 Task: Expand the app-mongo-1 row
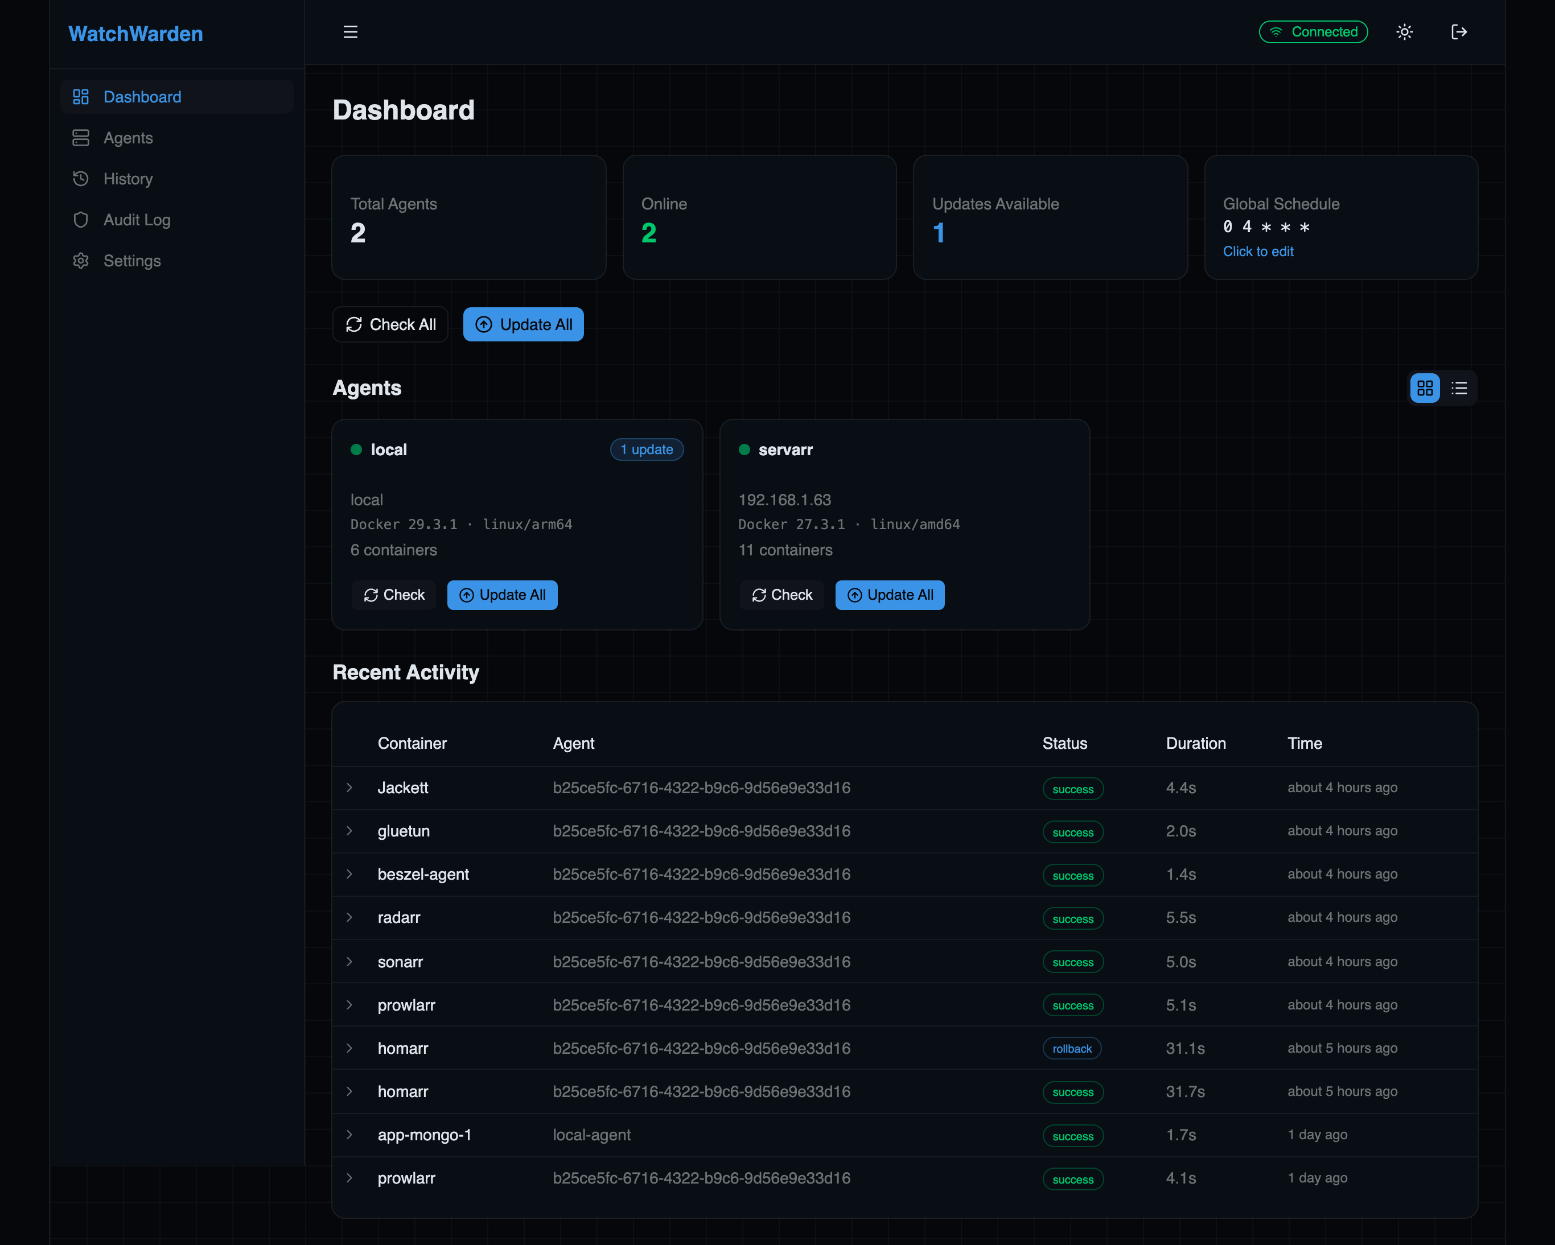pos(350,1135)
